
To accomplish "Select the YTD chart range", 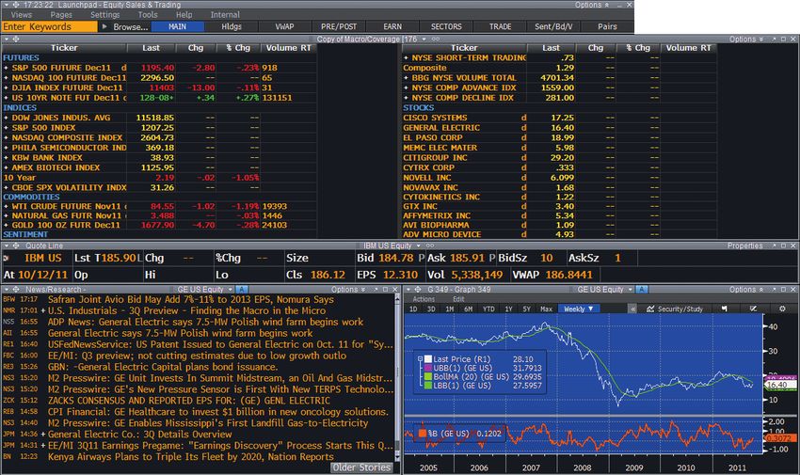I will coord(488,309).
